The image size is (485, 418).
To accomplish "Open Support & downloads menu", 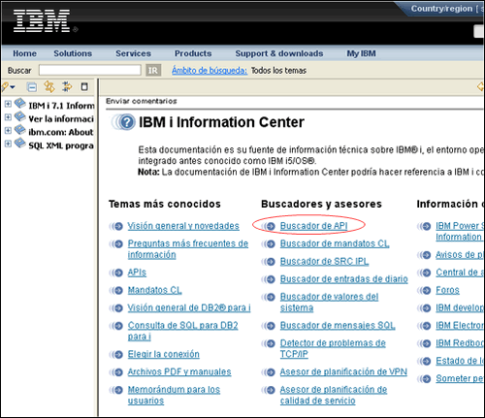I will 279,53.
